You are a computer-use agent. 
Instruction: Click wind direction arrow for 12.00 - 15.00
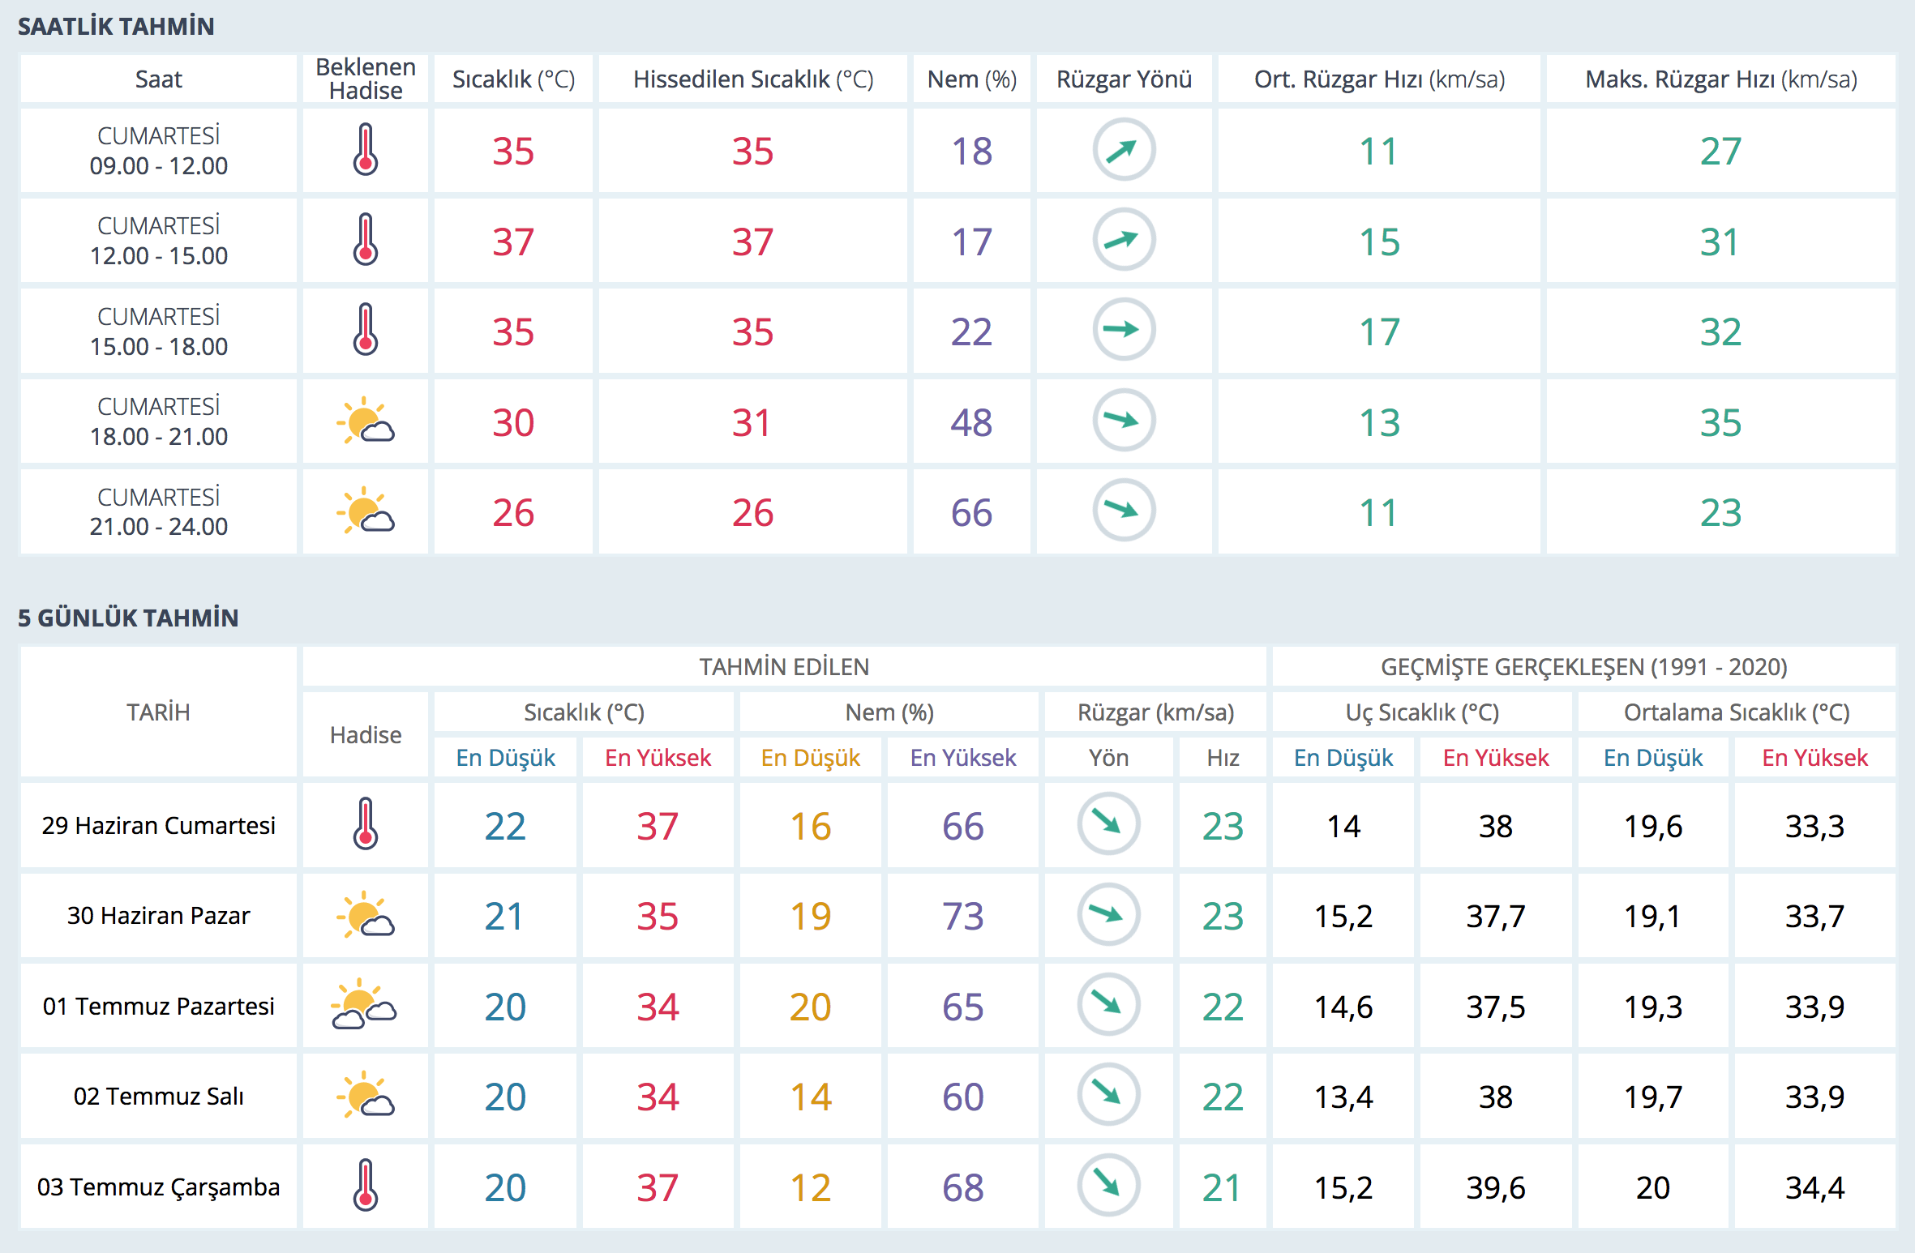[x=1123, y=240]
